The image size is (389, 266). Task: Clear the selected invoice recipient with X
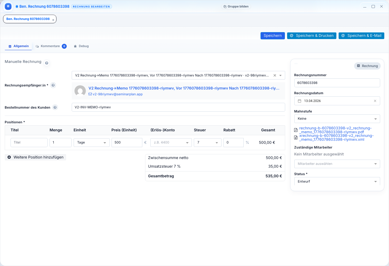[275, 75]
